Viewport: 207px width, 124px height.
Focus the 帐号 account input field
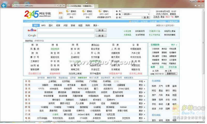[136, 11]
